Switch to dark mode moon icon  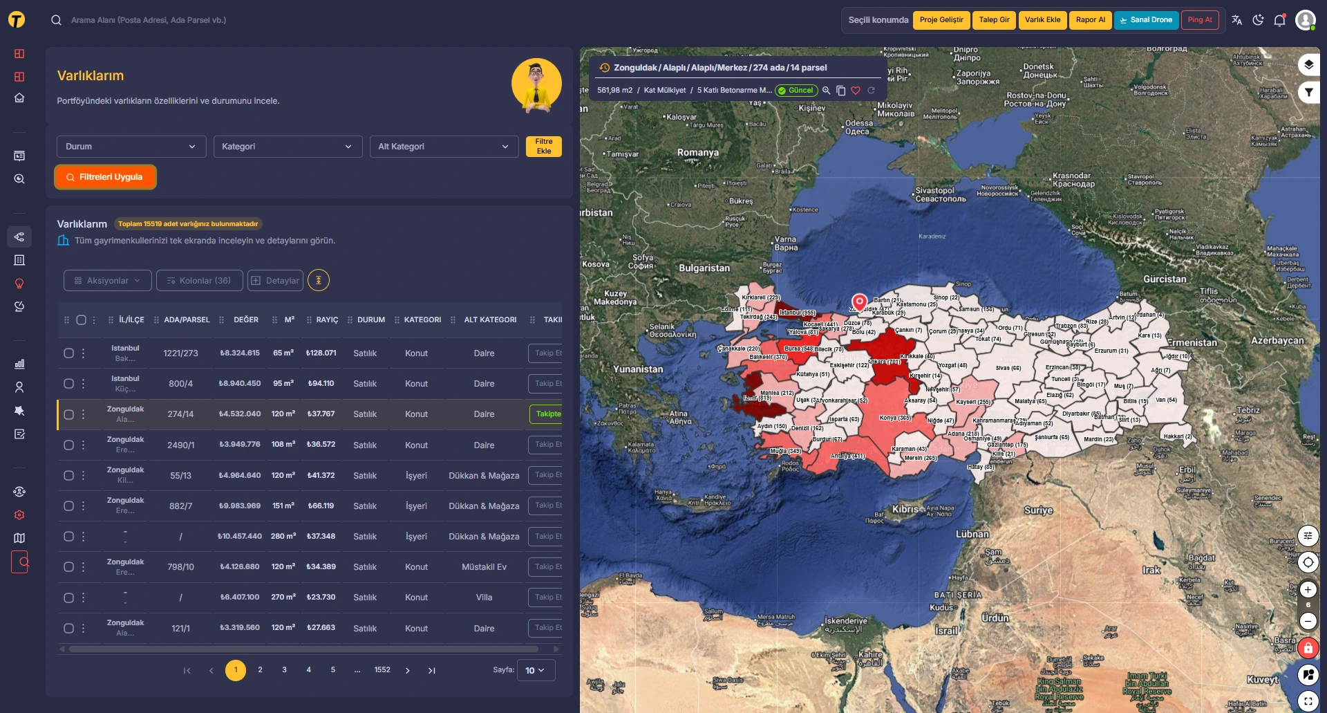(x=1258, y=20)
